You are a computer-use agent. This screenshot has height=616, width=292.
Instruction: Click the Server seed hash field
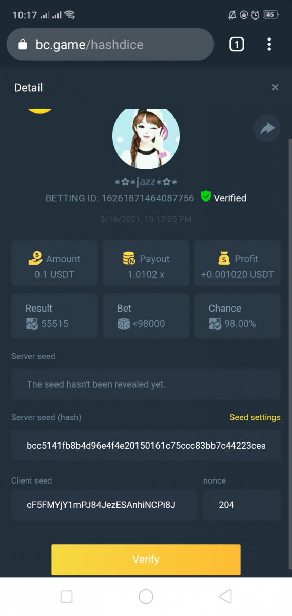tap(146, 446)
